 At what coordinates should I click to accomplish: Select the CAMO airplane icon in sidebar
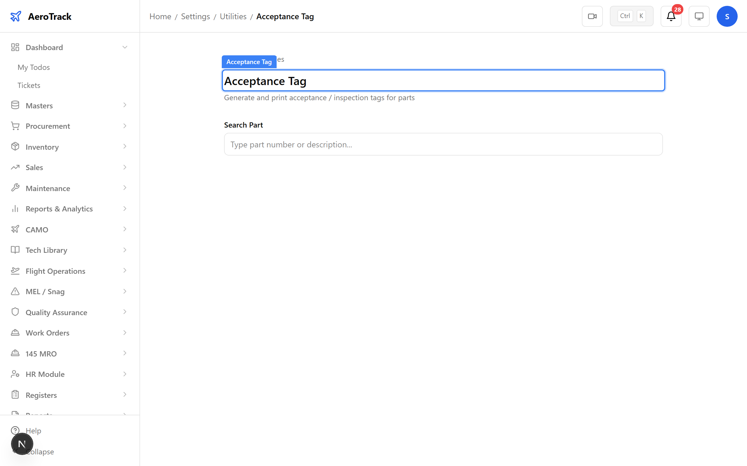[x=15, y=229]
